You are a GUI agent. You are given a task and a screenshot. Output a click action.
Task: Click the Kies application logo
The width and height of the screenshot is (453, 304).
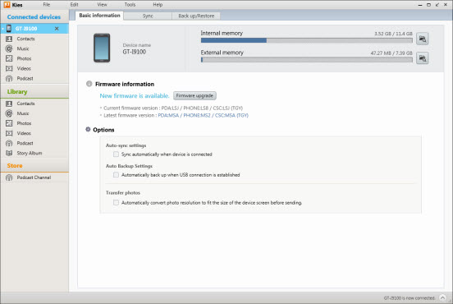[7, 5]
